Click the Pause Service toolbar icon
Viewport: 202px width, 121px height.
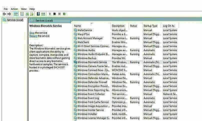(x=59, y=14)
